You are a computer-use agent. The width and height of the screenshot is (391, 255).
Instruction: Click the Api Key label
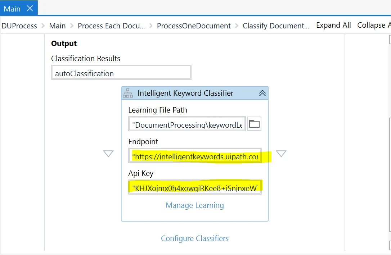pos(141,173)
